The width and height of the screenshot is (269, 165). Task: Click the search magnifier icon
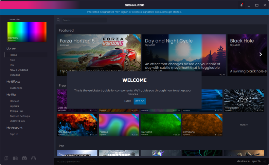(x=58, y=20)
